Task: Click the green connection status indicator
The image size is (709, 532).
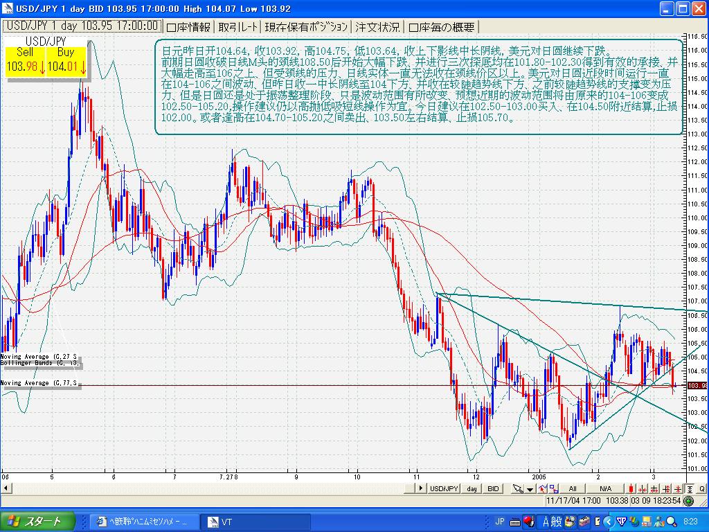Action: [688, 501]
